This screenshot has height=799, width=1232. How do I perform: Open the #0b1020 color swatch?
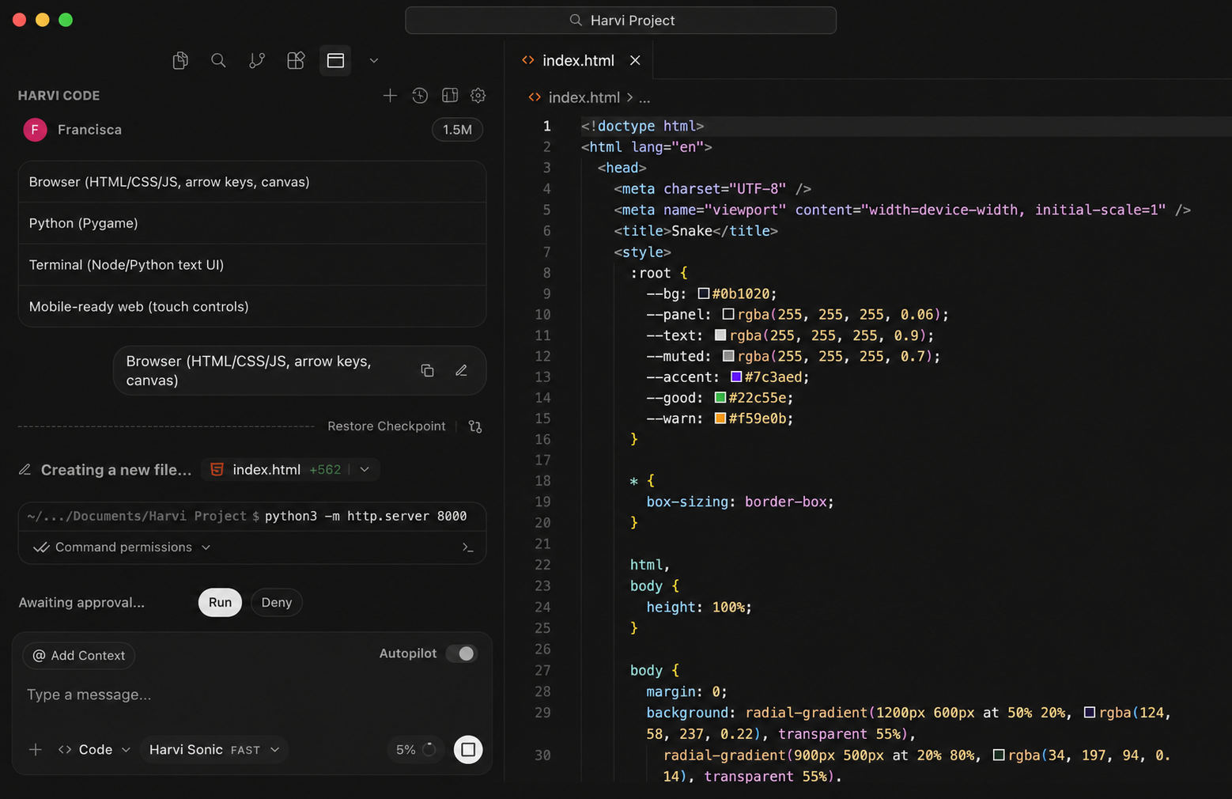tap(704, 293)
